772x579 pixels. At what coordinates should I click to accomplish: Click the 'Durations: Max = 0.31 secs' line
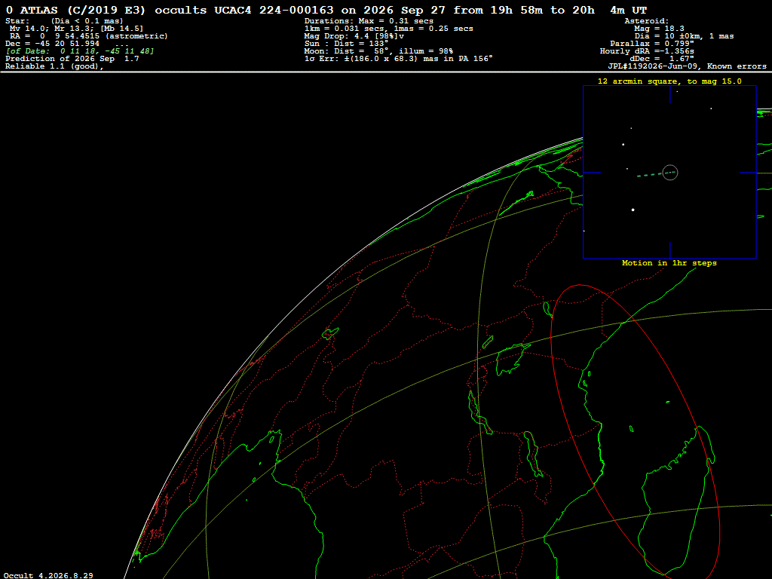[369, 21]
